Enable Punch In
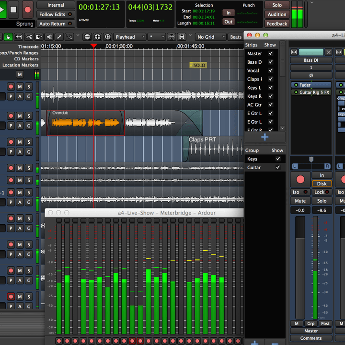The height and width of the screenshot is (345, 345). [x=229, y=13]
